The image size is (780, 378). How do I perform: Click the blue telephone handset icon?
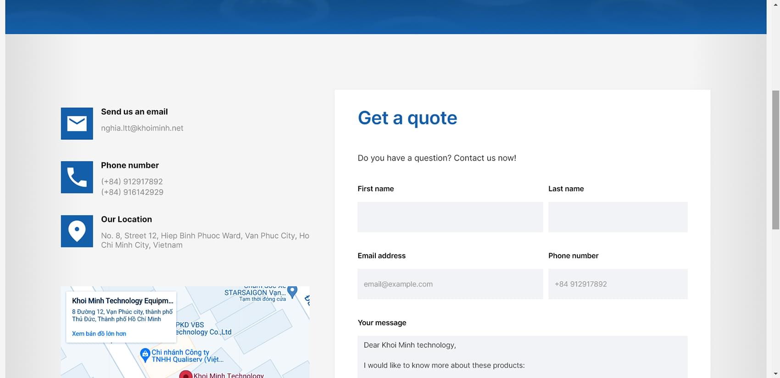click(77, 177)
